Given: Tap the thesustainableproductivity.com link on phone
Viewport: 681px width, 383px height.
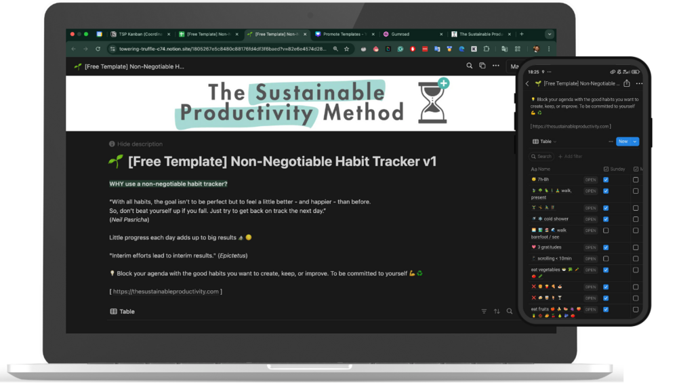Looking at the screenshot, I should pos(571,126).
